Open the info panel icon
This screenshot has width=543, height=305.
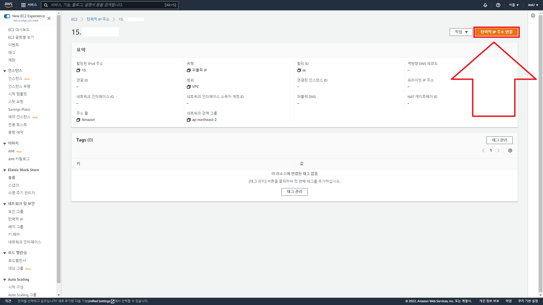pos(533,16)
